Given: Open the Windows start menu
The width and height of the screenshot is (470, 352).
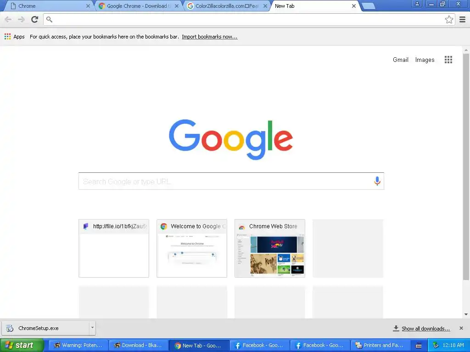Looking at the screenshot, I should pos(22,345).
